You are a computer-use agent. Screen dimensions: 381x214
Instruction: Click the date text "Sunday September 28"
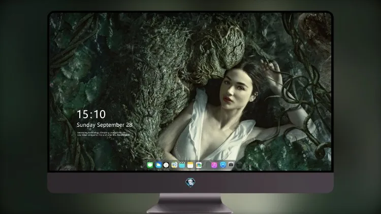(105, 125)
